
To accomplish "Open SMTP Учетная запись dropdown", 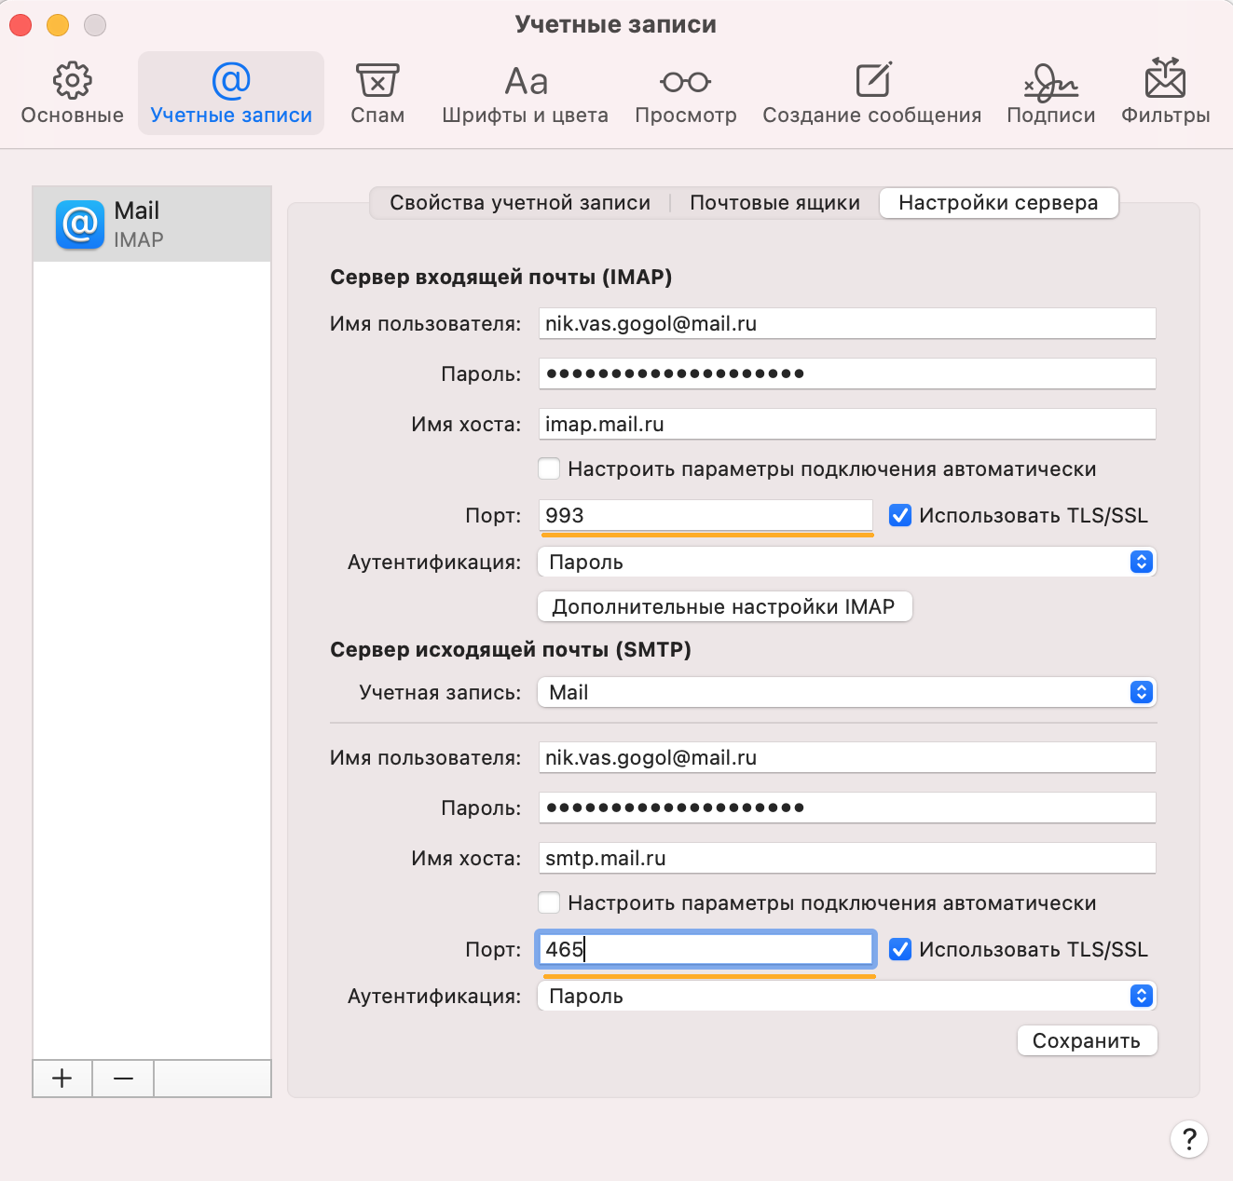I will [847, 692].
